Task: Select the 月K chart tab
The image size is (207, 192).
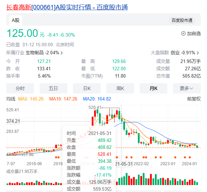Action: [x=154, y=88]
